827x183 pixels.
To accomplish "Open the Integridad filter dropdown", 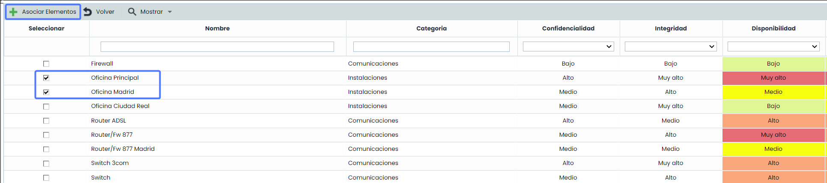I will pyautogui.click(x=670, y=47).
